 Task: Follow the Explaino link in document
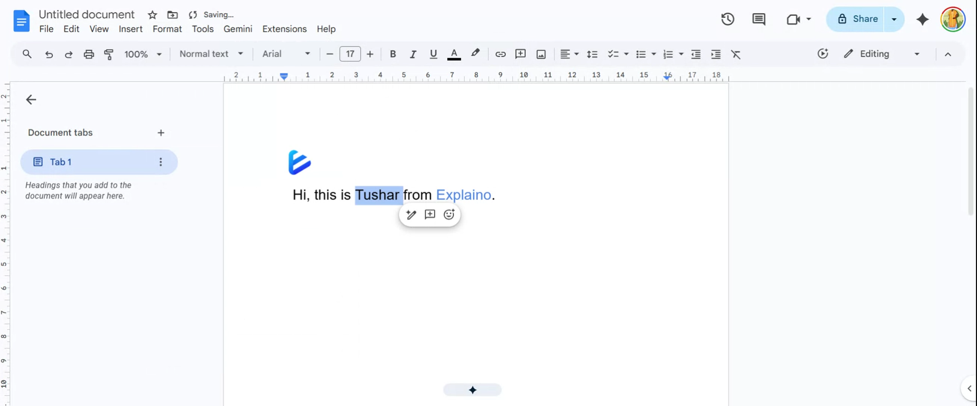pyautogui.click(x=463, y=195)
